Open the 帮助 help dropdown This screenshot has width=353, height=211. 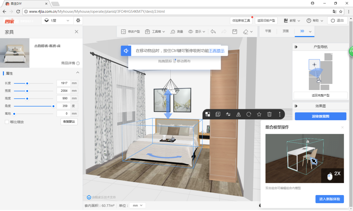(x=315, y=21)
